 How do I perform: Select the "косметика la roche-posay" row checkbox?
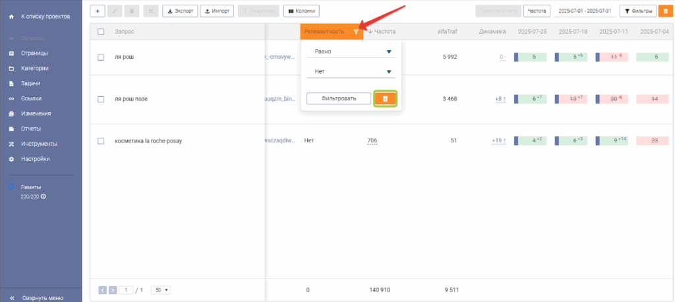101,140
